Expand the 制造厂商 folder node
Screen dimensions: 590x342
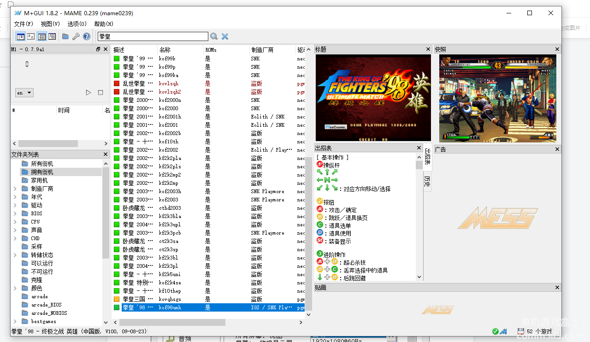[15, 189]
